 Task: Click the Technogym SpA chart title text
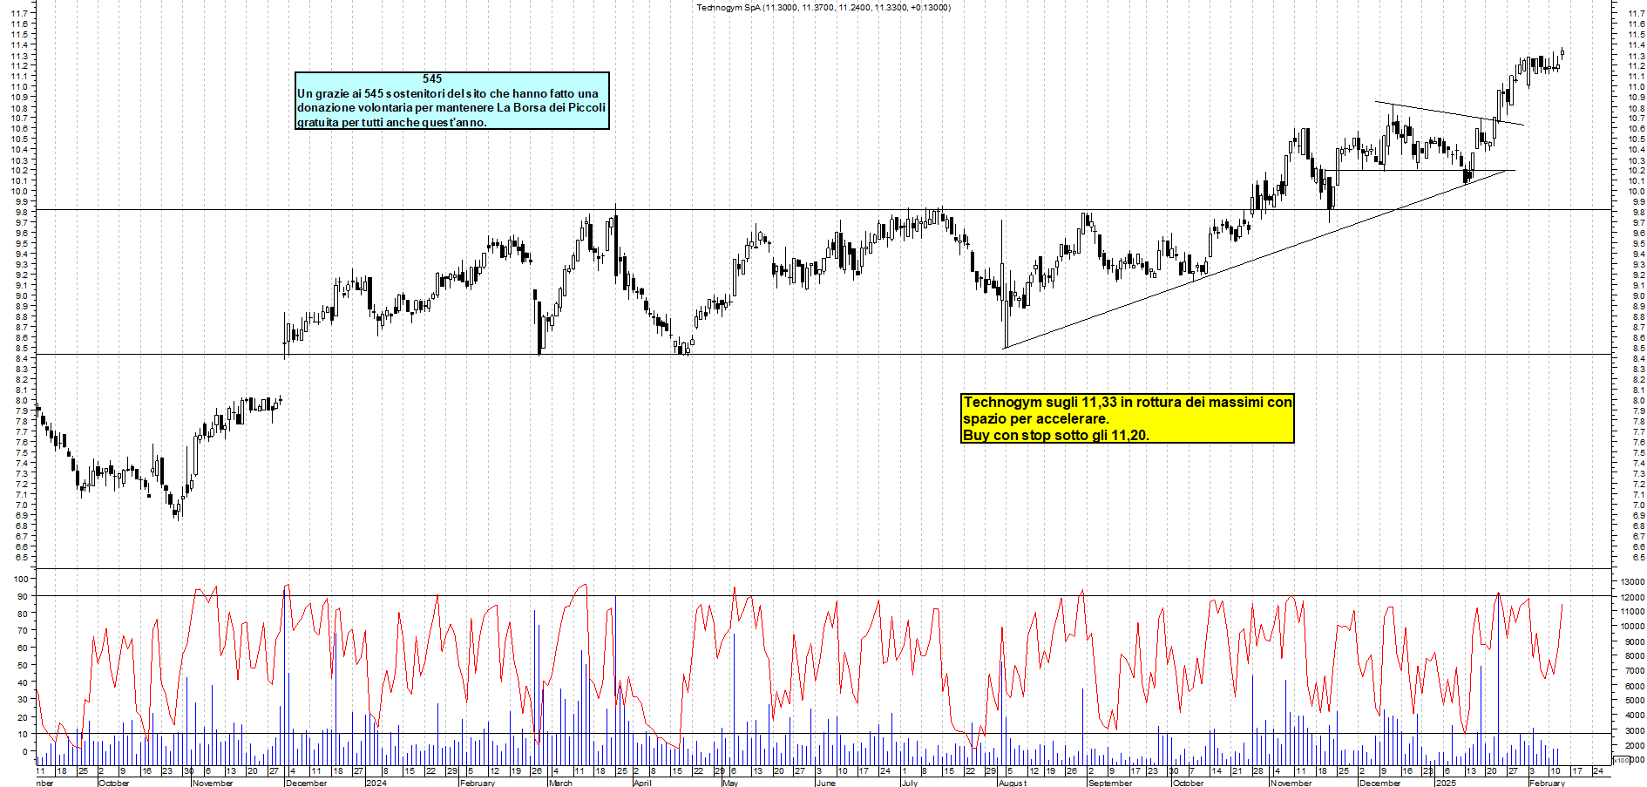[x=823, y=7]
